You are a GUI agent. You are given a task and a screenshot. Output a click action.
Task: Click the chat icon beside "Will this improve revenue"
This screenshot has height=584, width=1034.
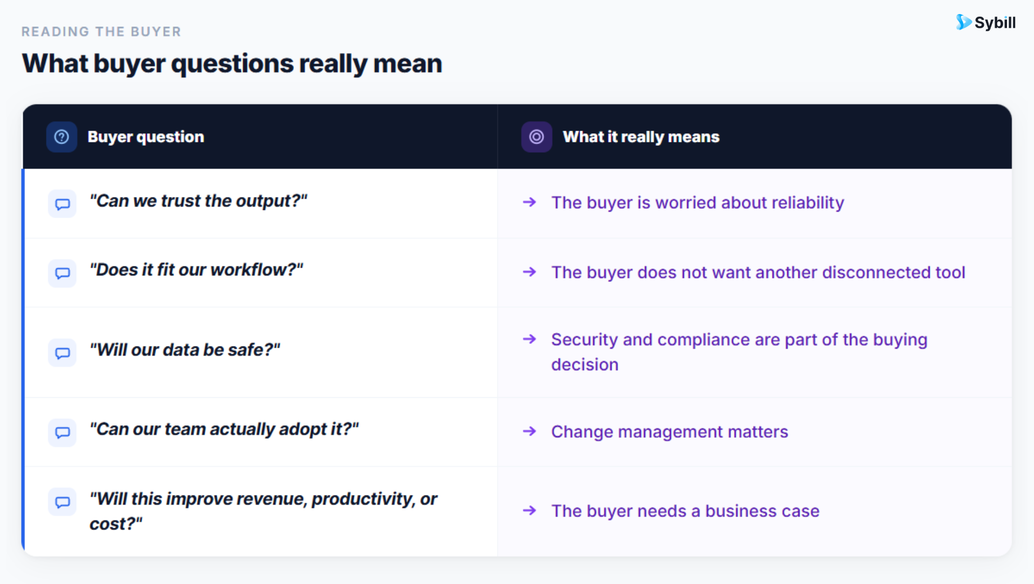pos(62,502)
